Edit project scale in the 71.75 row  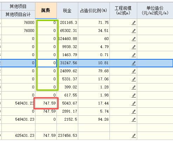tap(134, 23)
